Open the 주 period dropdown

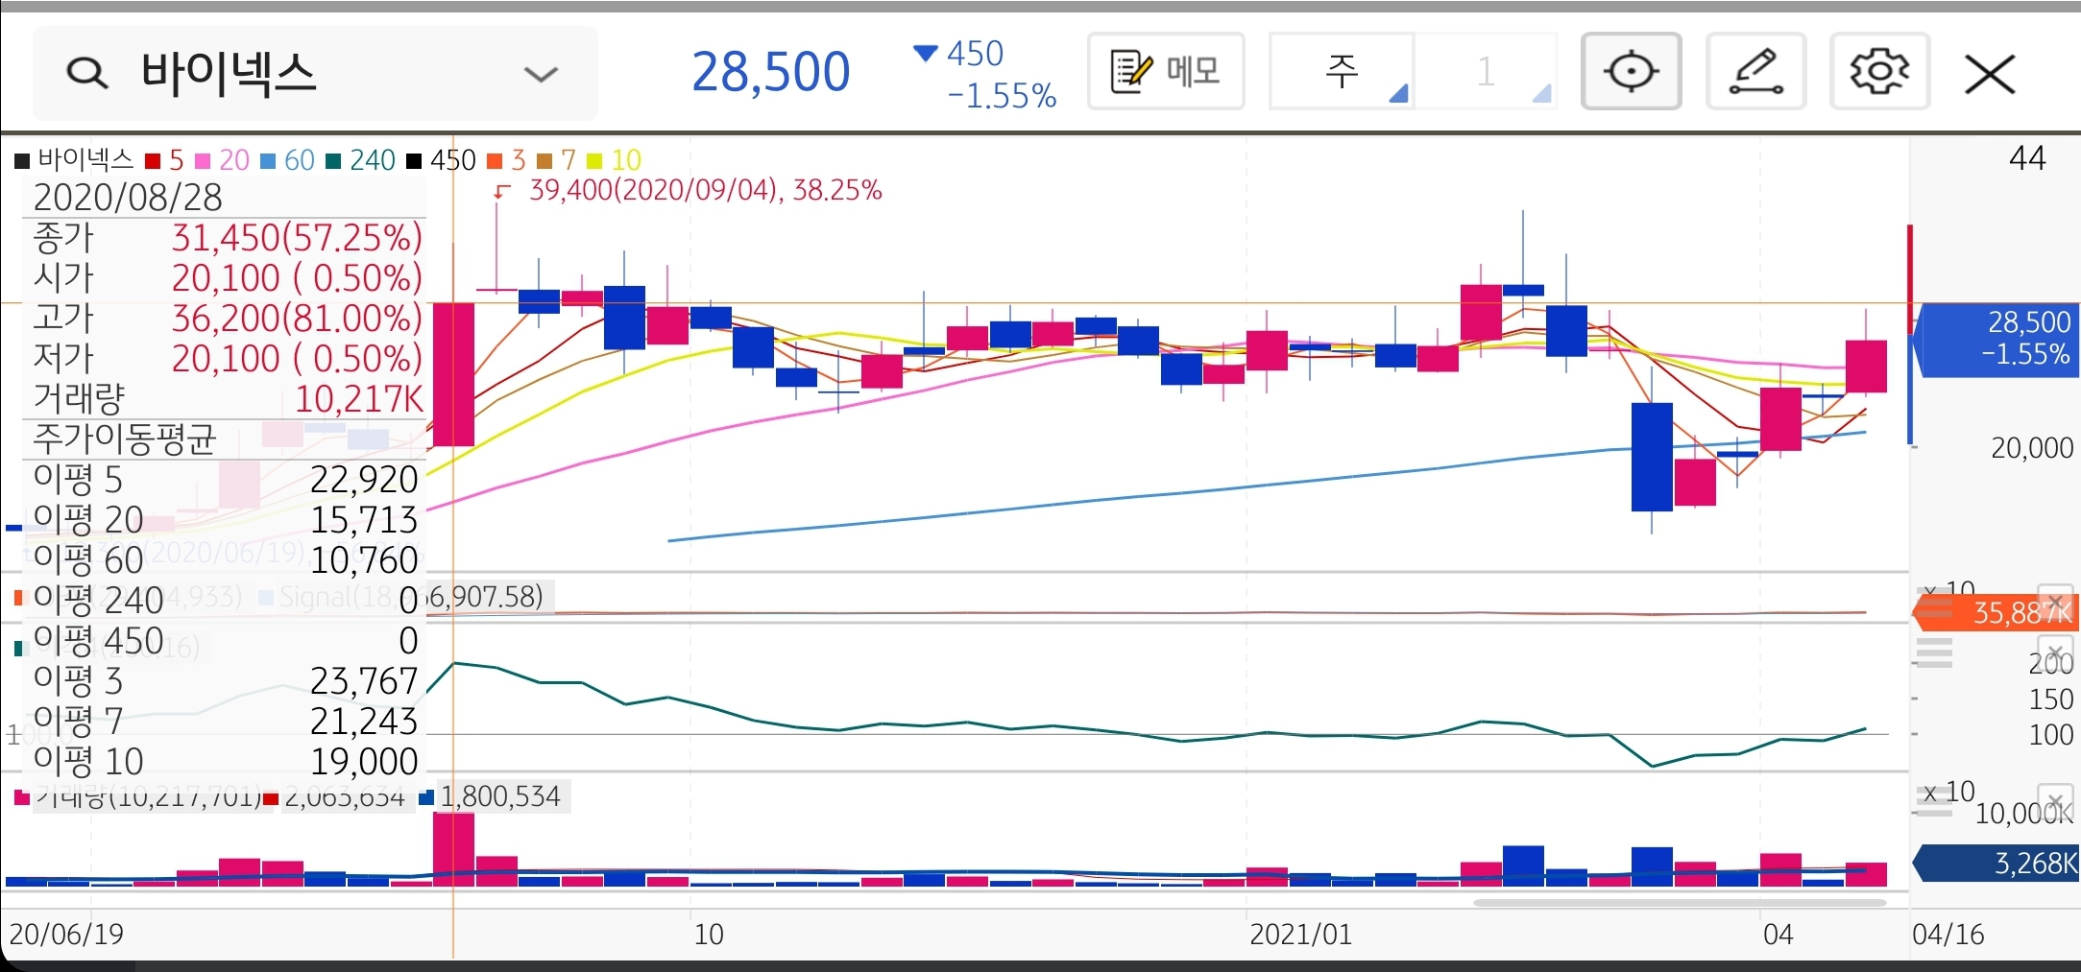click(x=1342, y=71)
